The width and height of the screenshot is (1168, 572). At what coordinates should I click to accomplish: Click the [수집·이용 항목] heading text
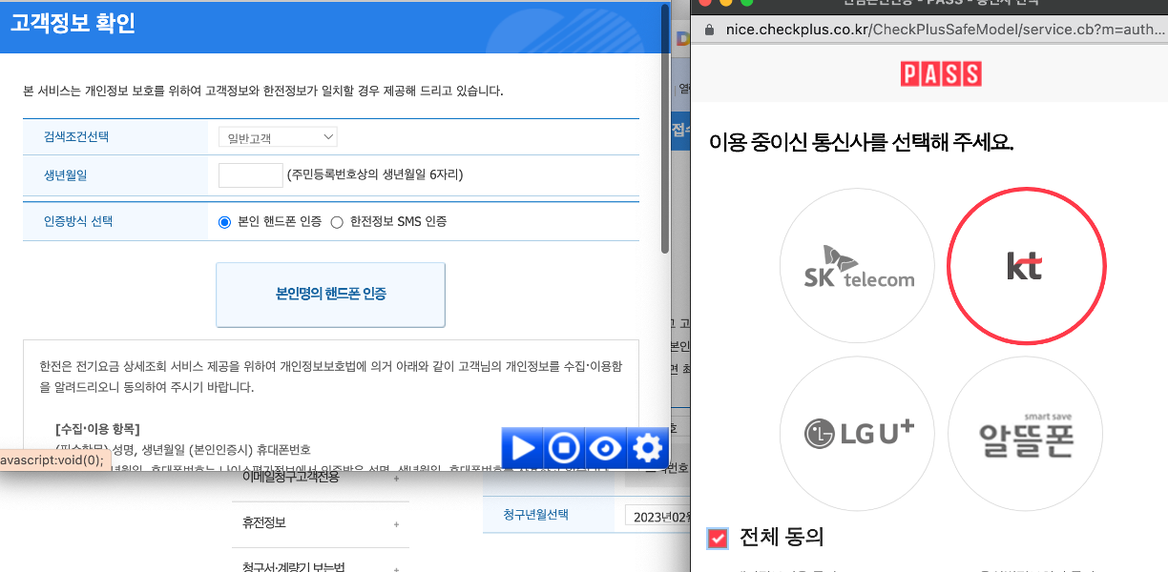(x=97, y=428)
